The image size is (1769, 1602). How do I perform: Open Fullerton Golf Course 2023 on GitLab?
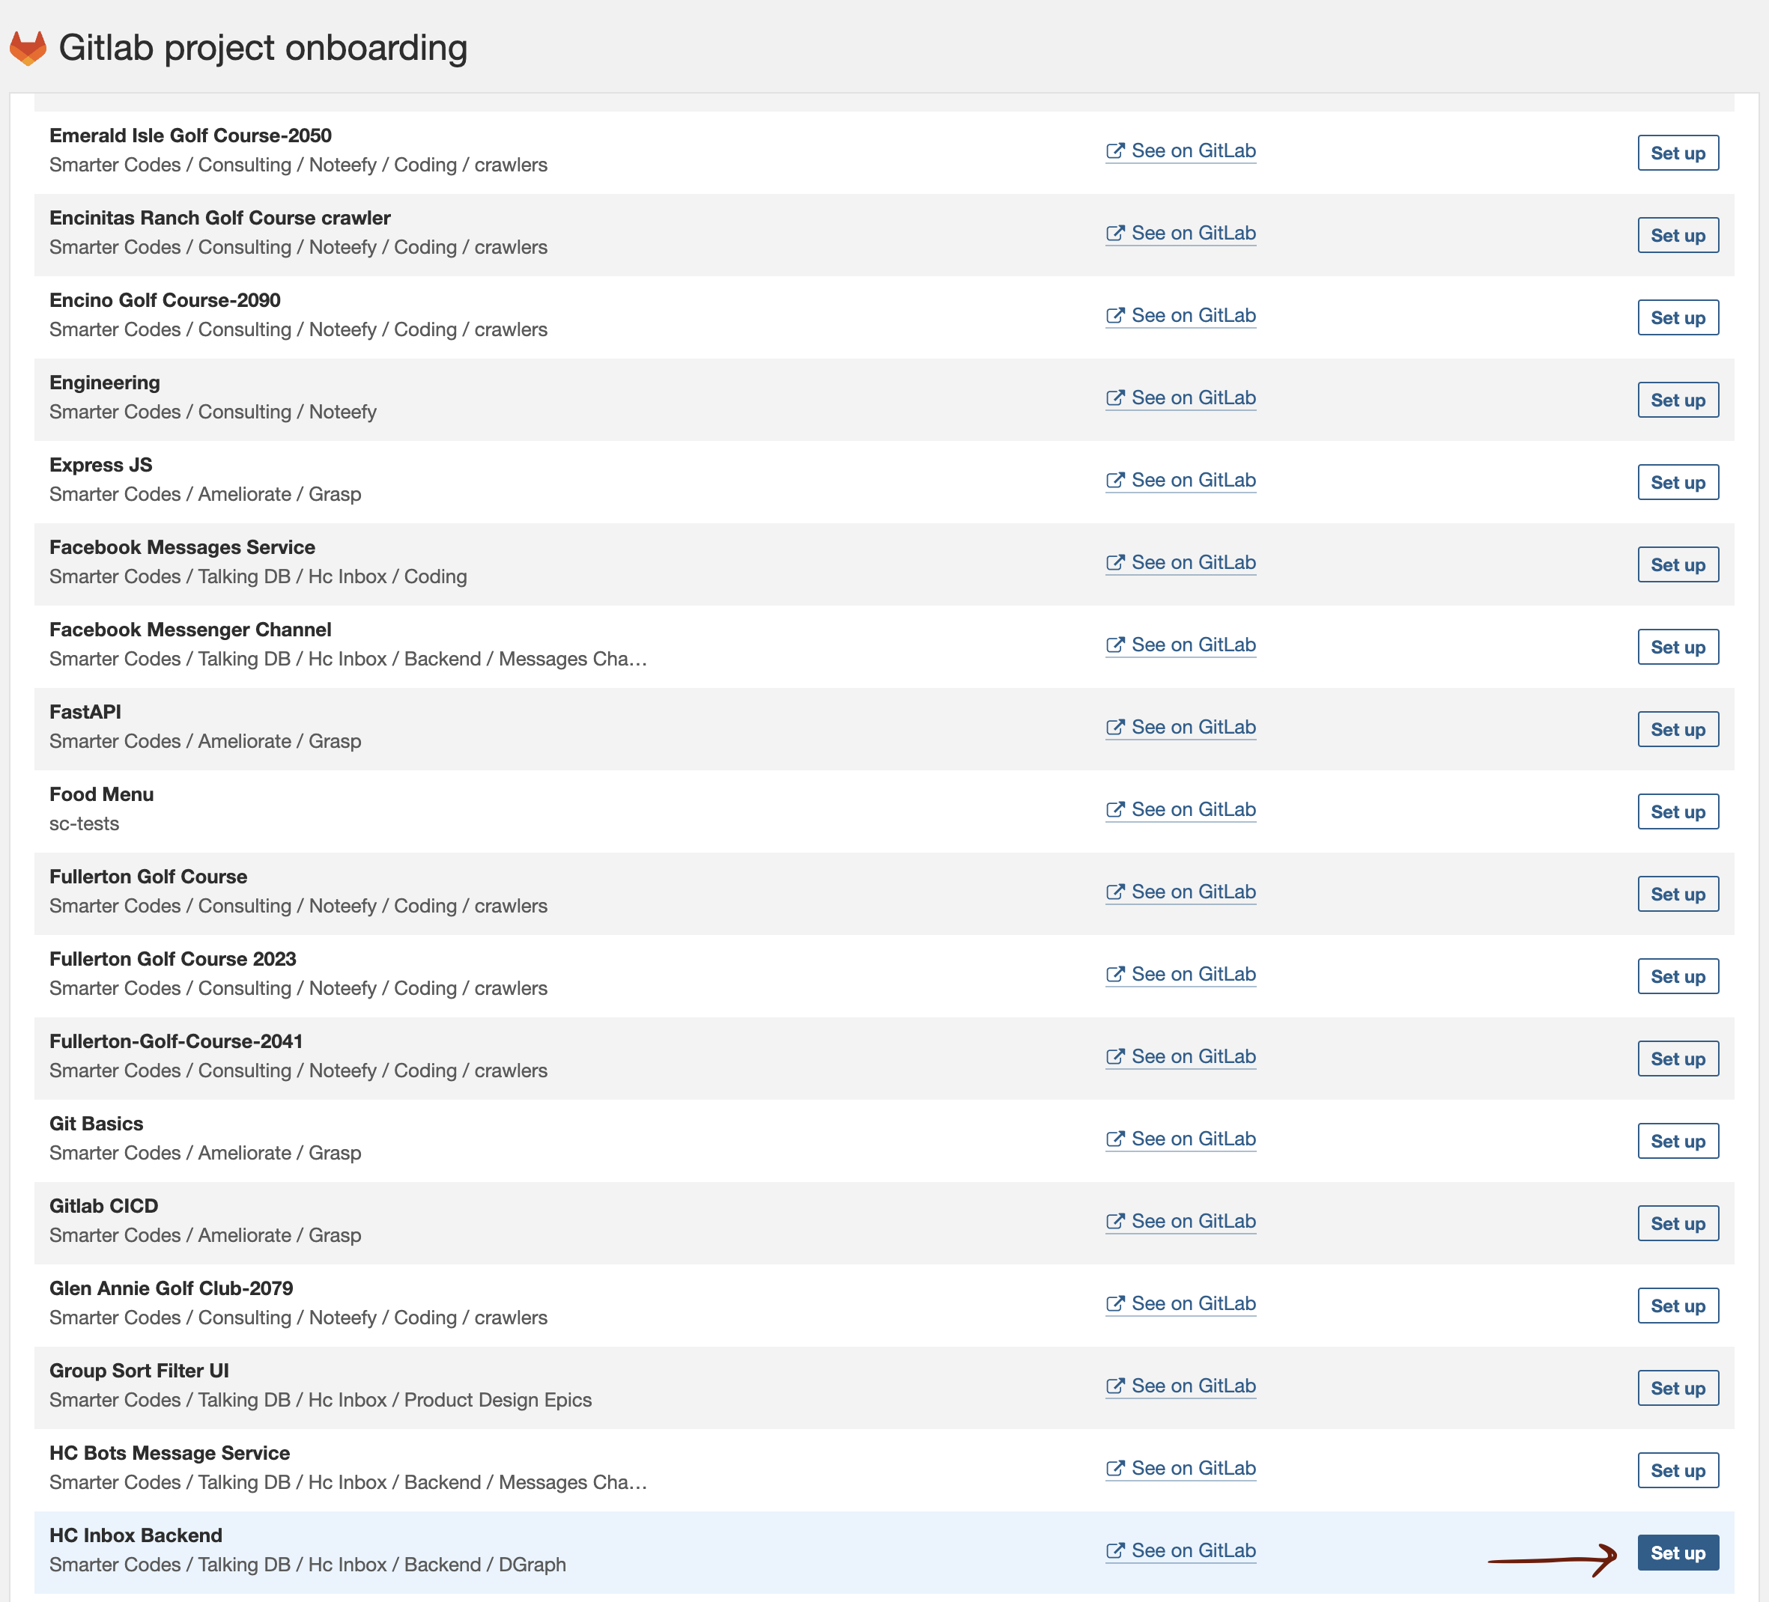pyautogui.click(x=1180, y=975)
